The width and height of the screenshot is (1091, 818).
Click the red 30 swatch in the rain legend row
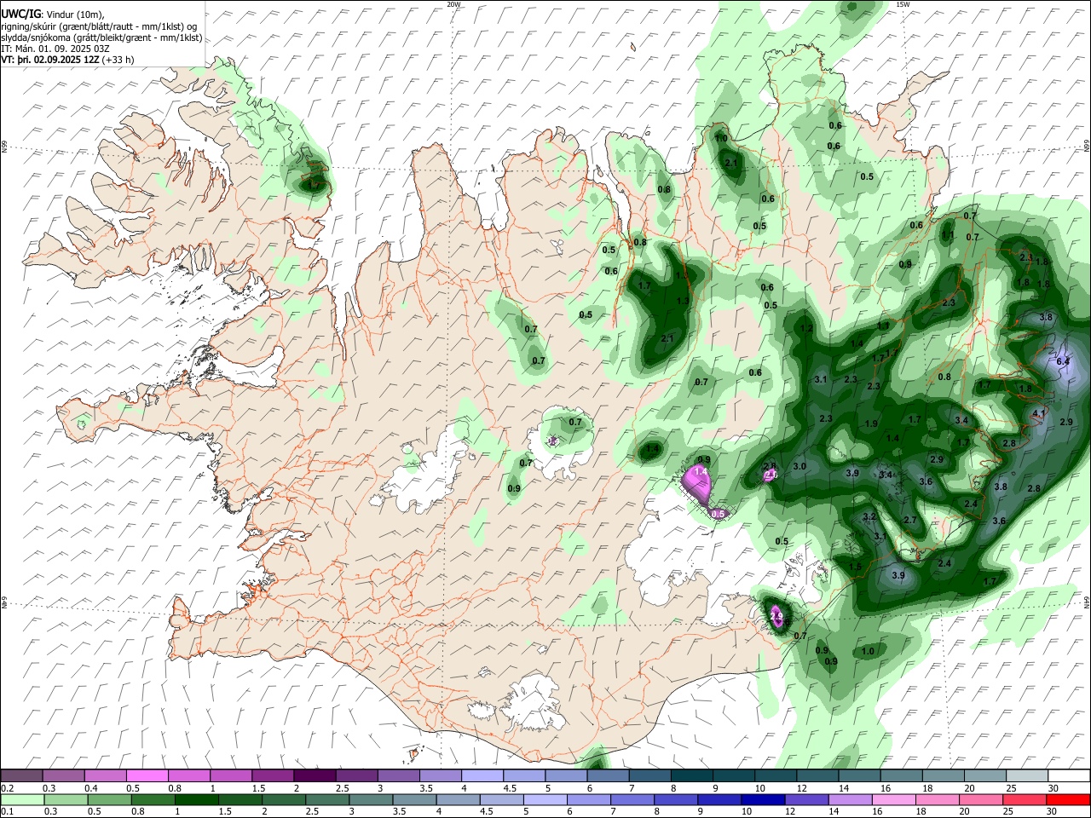[1069, 799]
